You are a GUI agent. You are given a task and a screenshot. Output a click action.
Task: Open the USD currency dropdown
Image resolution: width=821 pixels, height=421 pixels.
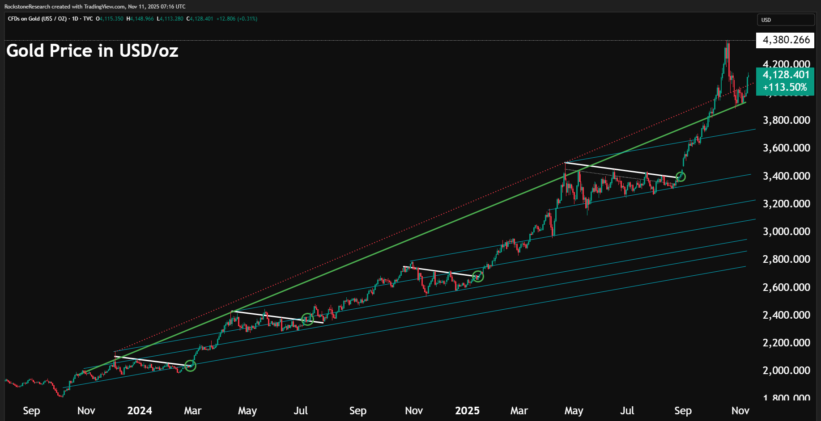[x=785, y=20]
